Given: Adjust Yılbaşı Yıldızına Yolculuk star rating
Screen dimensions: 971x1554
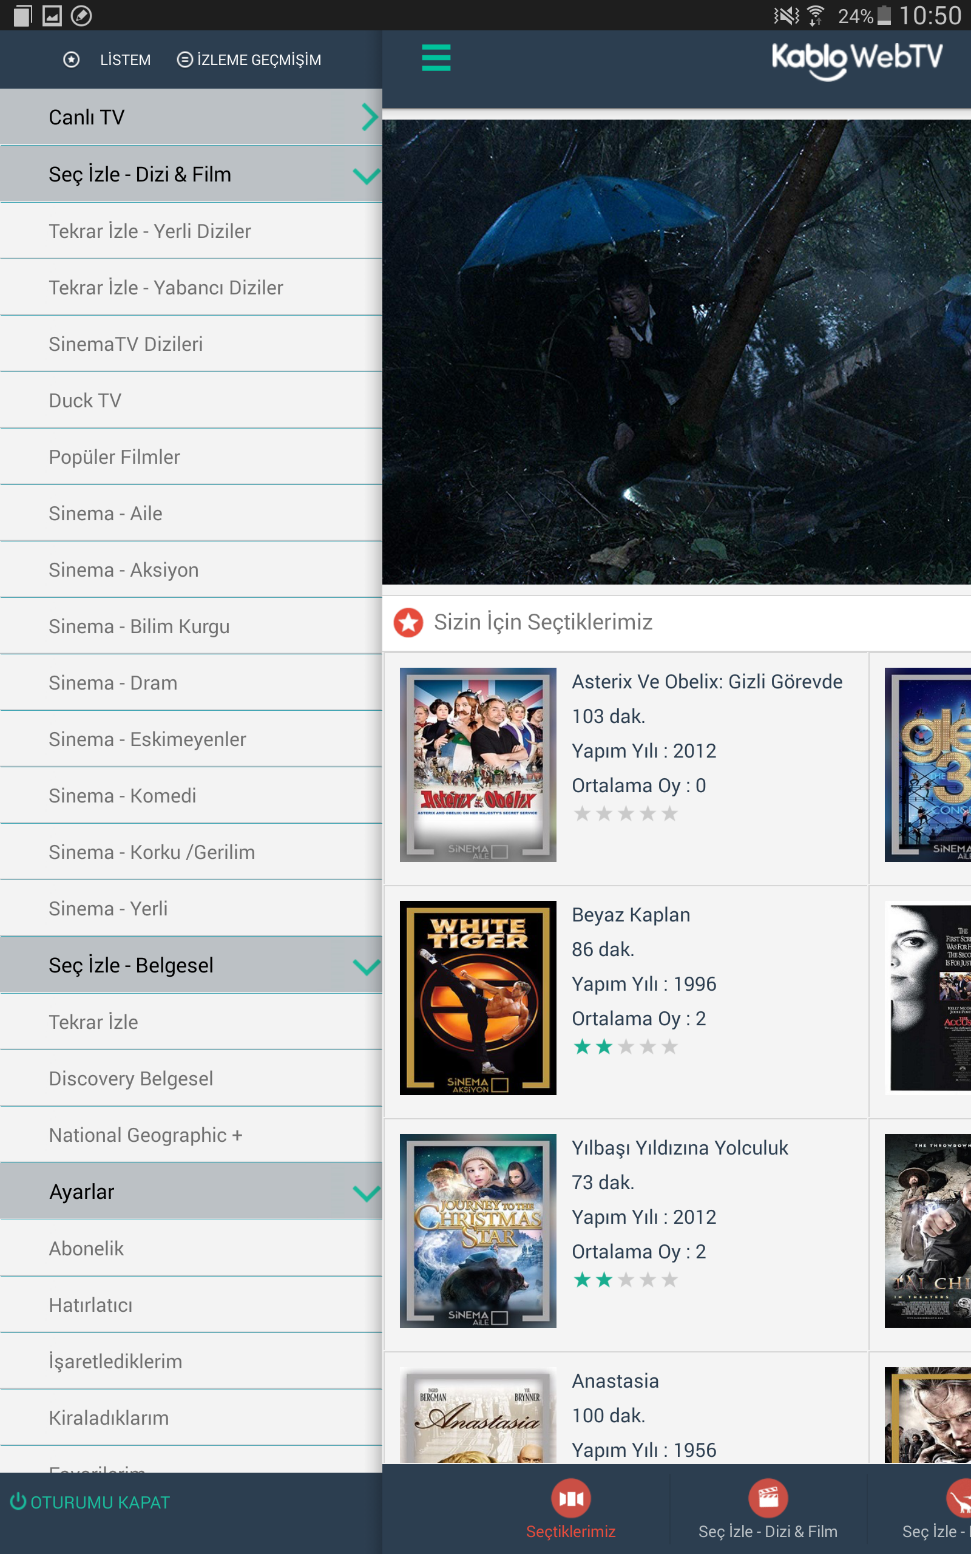Looking at the screenshot, I should [x=626, y=1280].
